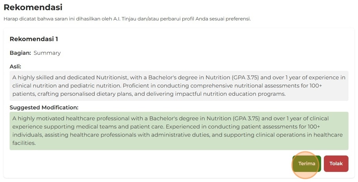358x182 pixels.
Task: Click the Asli label
Action: click(x=15, y=66)
